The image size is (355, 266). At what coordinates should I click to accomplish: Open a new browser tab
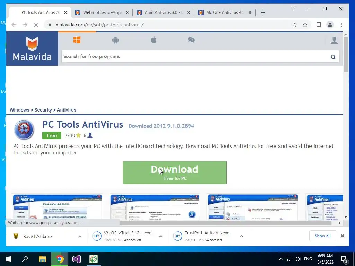(x=263, y=12)
